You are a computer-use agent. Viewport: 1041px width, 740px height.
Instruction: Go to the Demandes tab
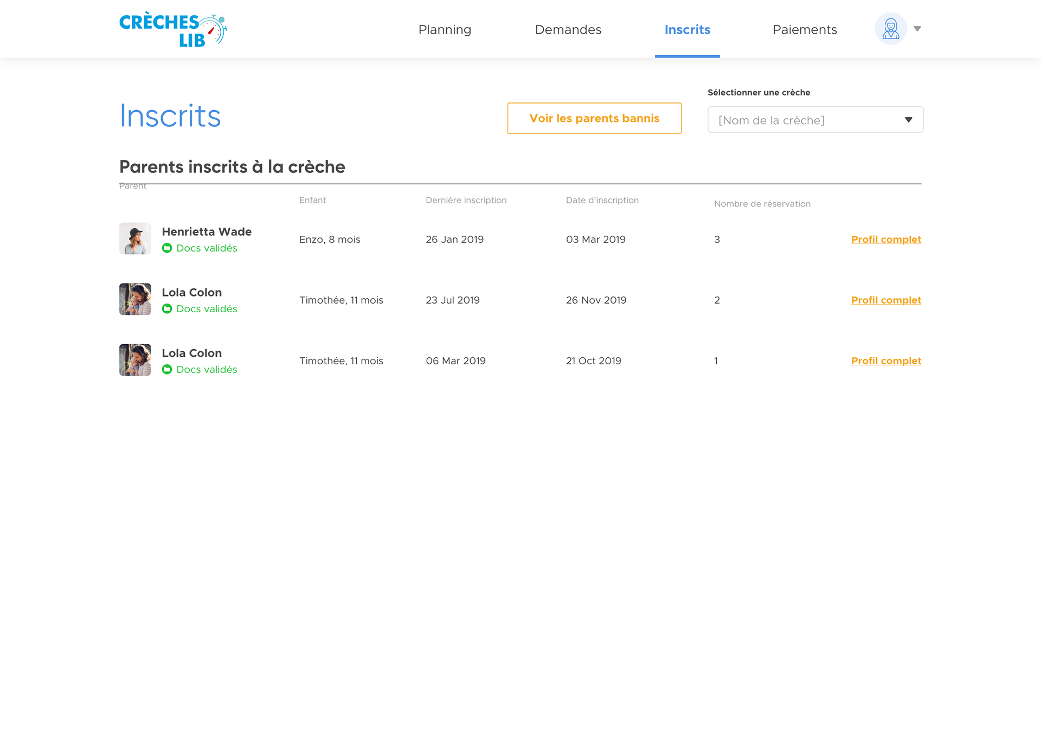click(568, 29)
